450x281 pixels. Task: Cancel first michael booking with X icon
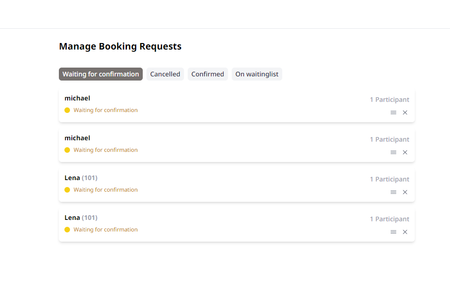tap(405, 112)
